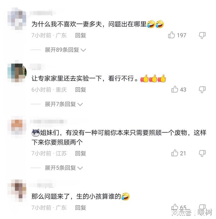Dislike the 生的小孩算谁的 comment

[202, 207]
